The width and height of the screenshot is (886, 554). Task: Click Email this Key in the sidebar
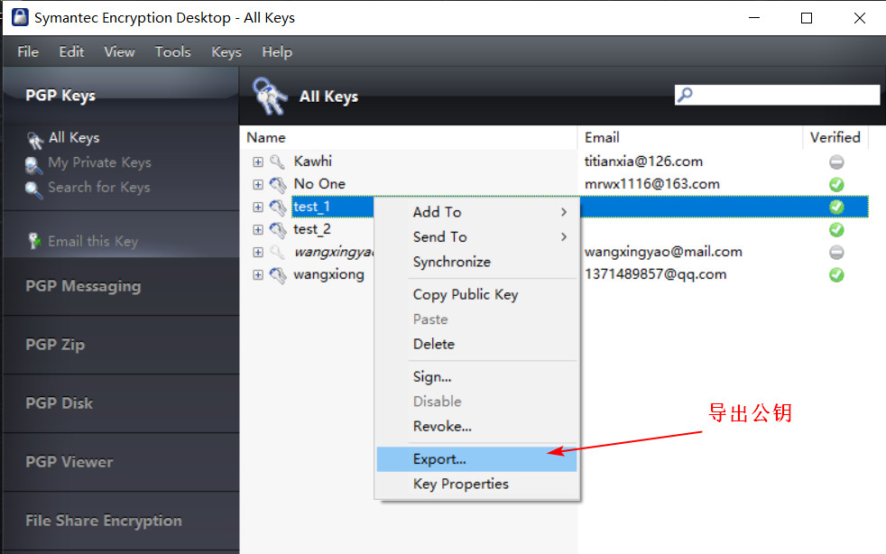point(93,242)
